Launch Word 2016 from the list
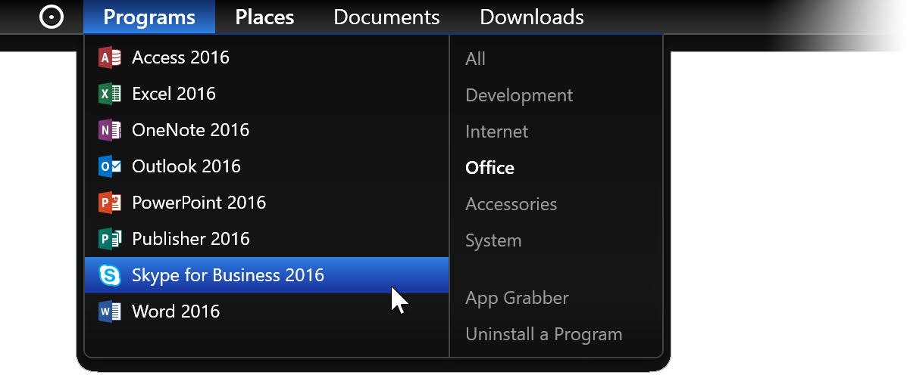The height and width of the screenshot is (375, 907). click(x=267, y=312)
